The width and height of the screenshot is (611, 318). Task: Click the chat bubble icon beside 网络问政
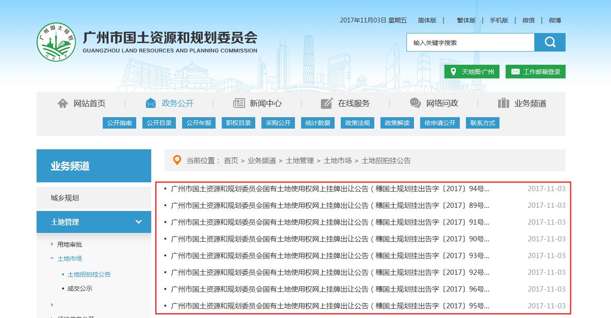pyautogui.click(x=415, y=103)
